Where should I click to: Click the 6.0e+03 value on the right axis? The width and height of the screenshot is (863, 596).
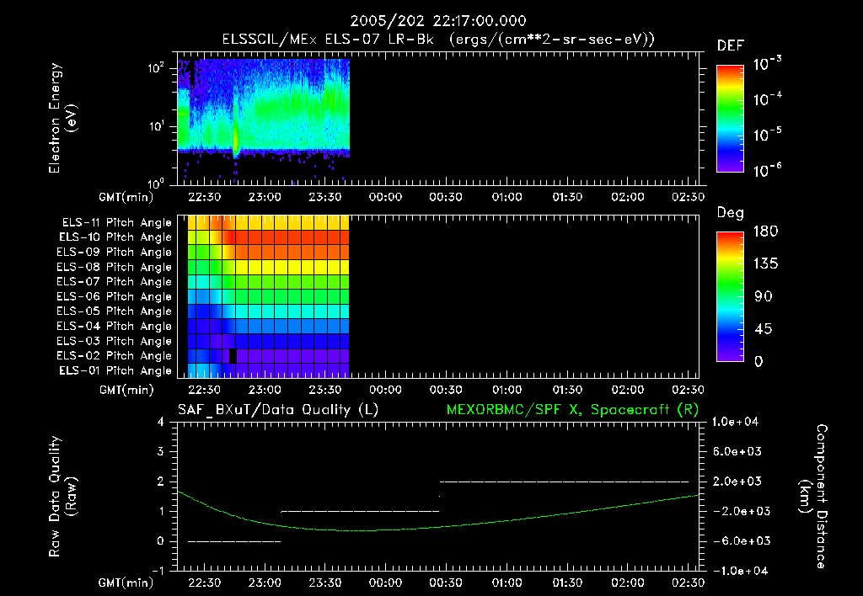click(x=738, y=451)
